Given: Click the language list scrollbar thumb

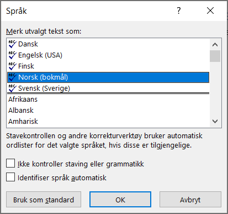Looking at the screenshot, I should tap(215, 56).
